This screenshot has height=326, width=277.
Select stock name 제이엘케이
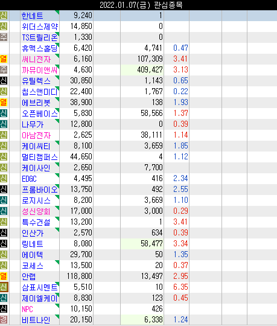pyautogui.click(x=40, y=298)
